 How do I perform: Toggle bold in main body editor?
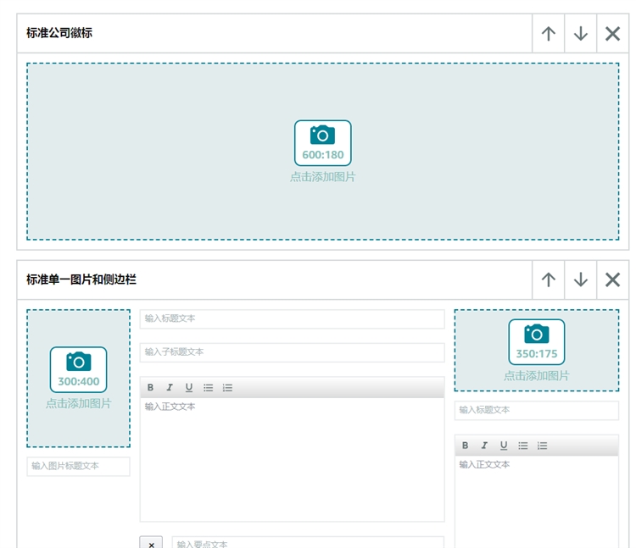pos(150,388)
